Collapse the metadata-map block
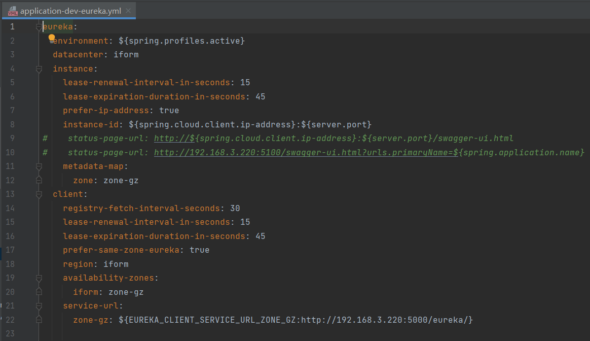The image size is (590, 341). [39, 166]
